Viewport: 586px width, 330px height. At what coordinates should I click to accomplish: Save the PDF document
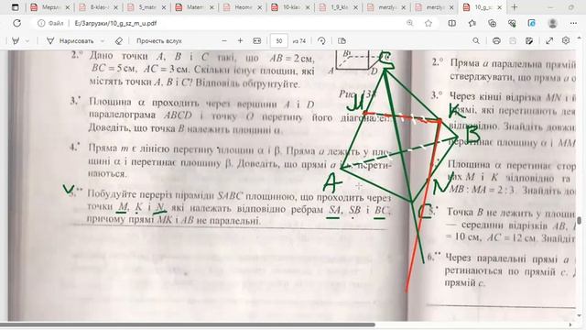(x=513, y=40)
